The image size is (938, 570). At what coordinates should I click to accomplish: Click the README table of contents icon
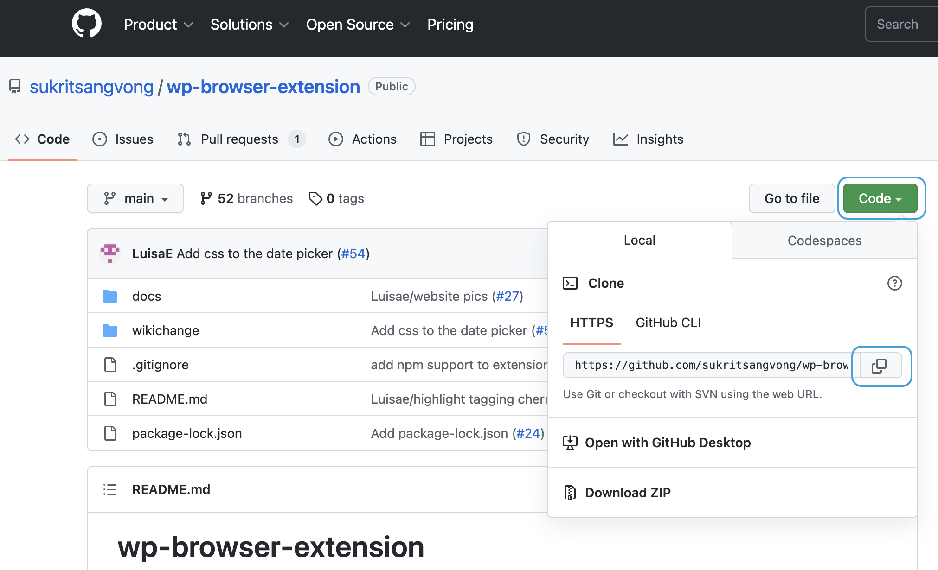click(110, 489)
